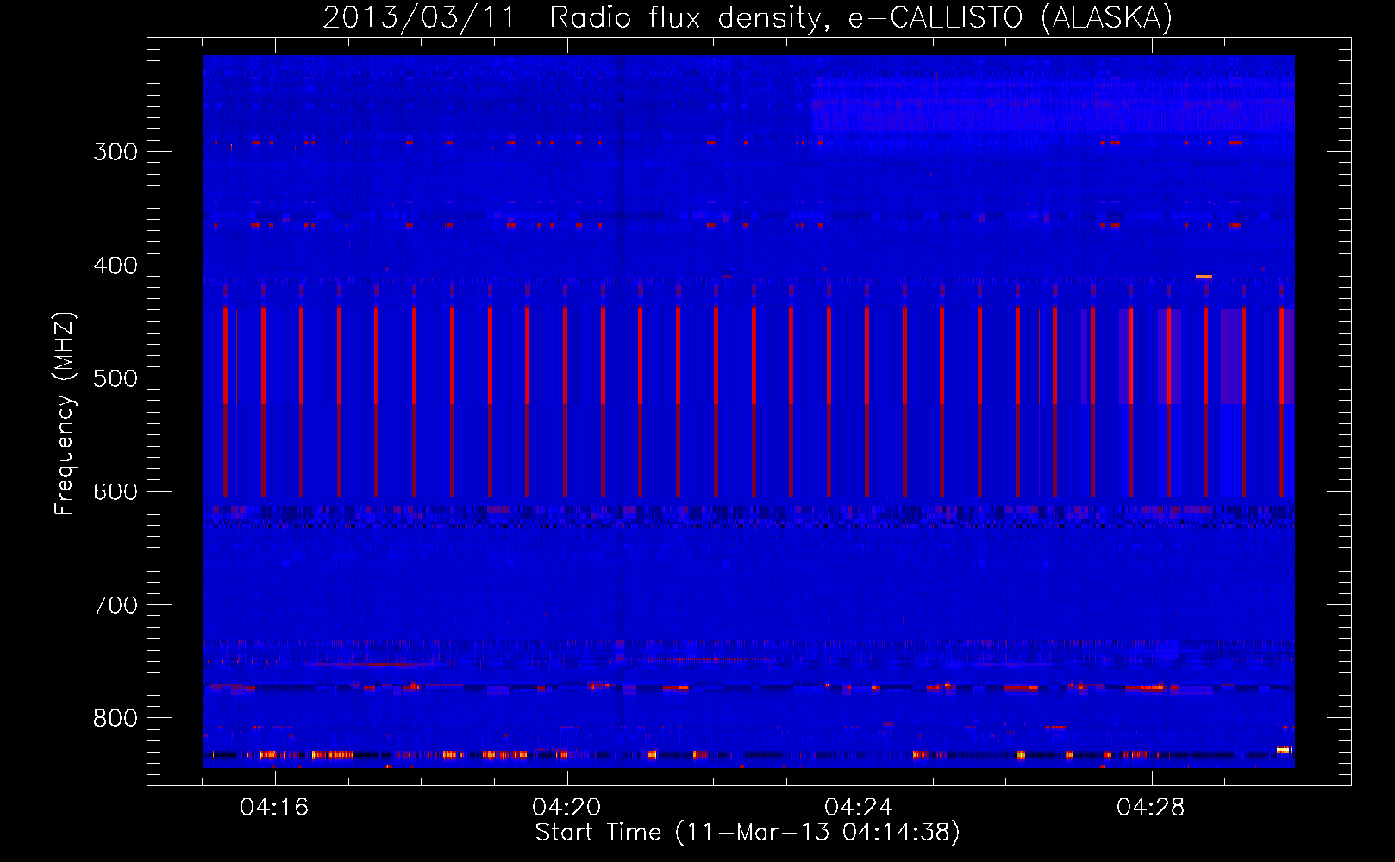Click the 04:16 time tick label
The image size is (1395, 862).
[x=274, y=807]
